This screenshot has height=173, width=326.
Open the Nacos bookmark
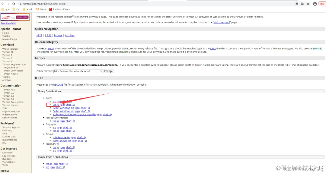click(41, 9)
